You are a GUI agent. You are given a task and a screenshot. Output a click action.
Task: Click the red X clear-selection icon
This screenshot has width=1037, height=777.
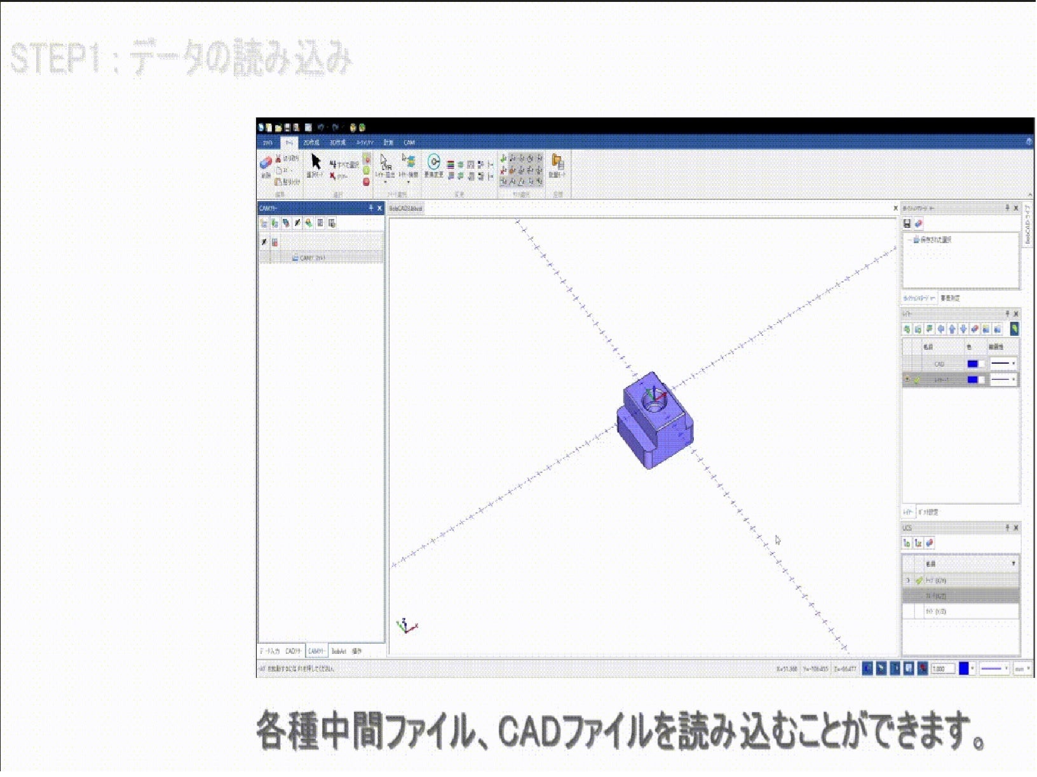[x=332, y=176]
